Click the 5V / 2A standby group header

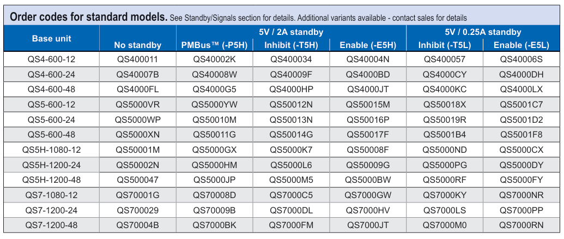tap(291, 32)
